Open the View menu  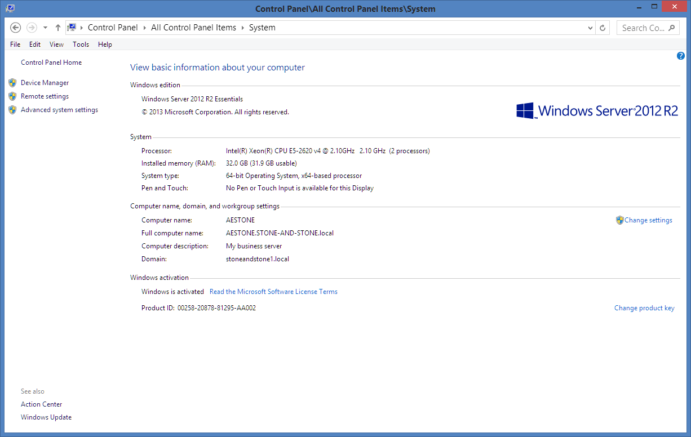[56, 44]
